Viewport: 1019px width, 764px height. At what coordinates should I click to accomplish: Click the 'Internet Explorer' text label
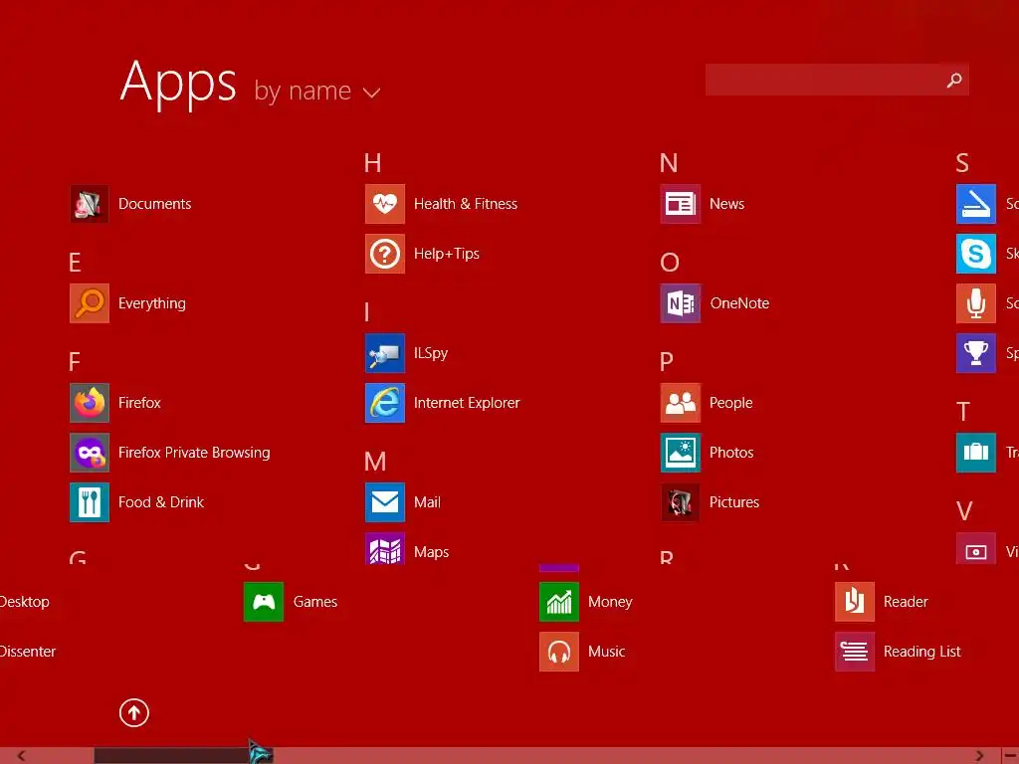tap(467, 403)
